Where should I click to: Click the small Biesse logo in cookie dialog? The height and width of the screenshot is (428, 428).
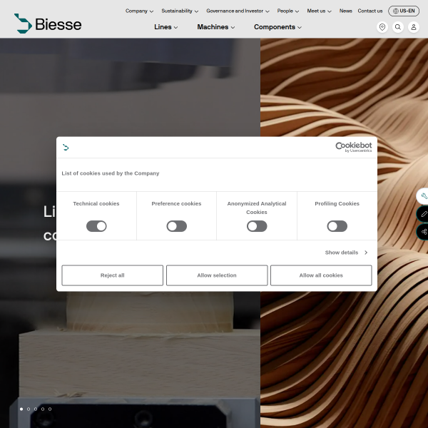tap(66, 148)
